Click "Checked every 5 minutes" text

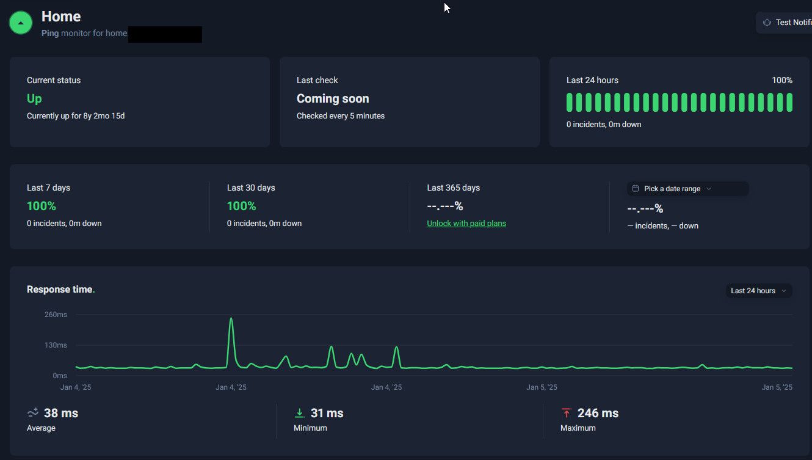point(341,115)
